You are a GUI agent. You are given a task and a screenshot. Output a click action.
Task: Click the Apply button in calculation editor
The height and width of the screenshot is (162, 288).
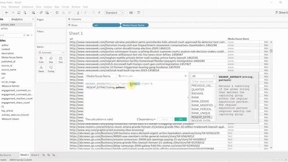point(165,119)
